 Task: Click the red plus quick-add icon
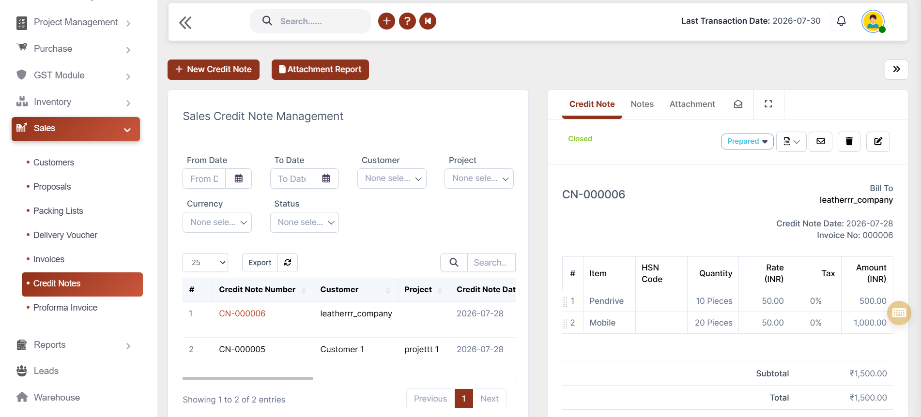click(386, 21)
